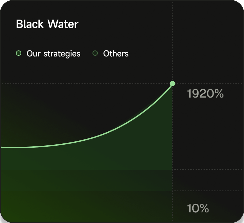
Task: Click the vertical dashed guideline above the data point
Action: click(173, 40)
